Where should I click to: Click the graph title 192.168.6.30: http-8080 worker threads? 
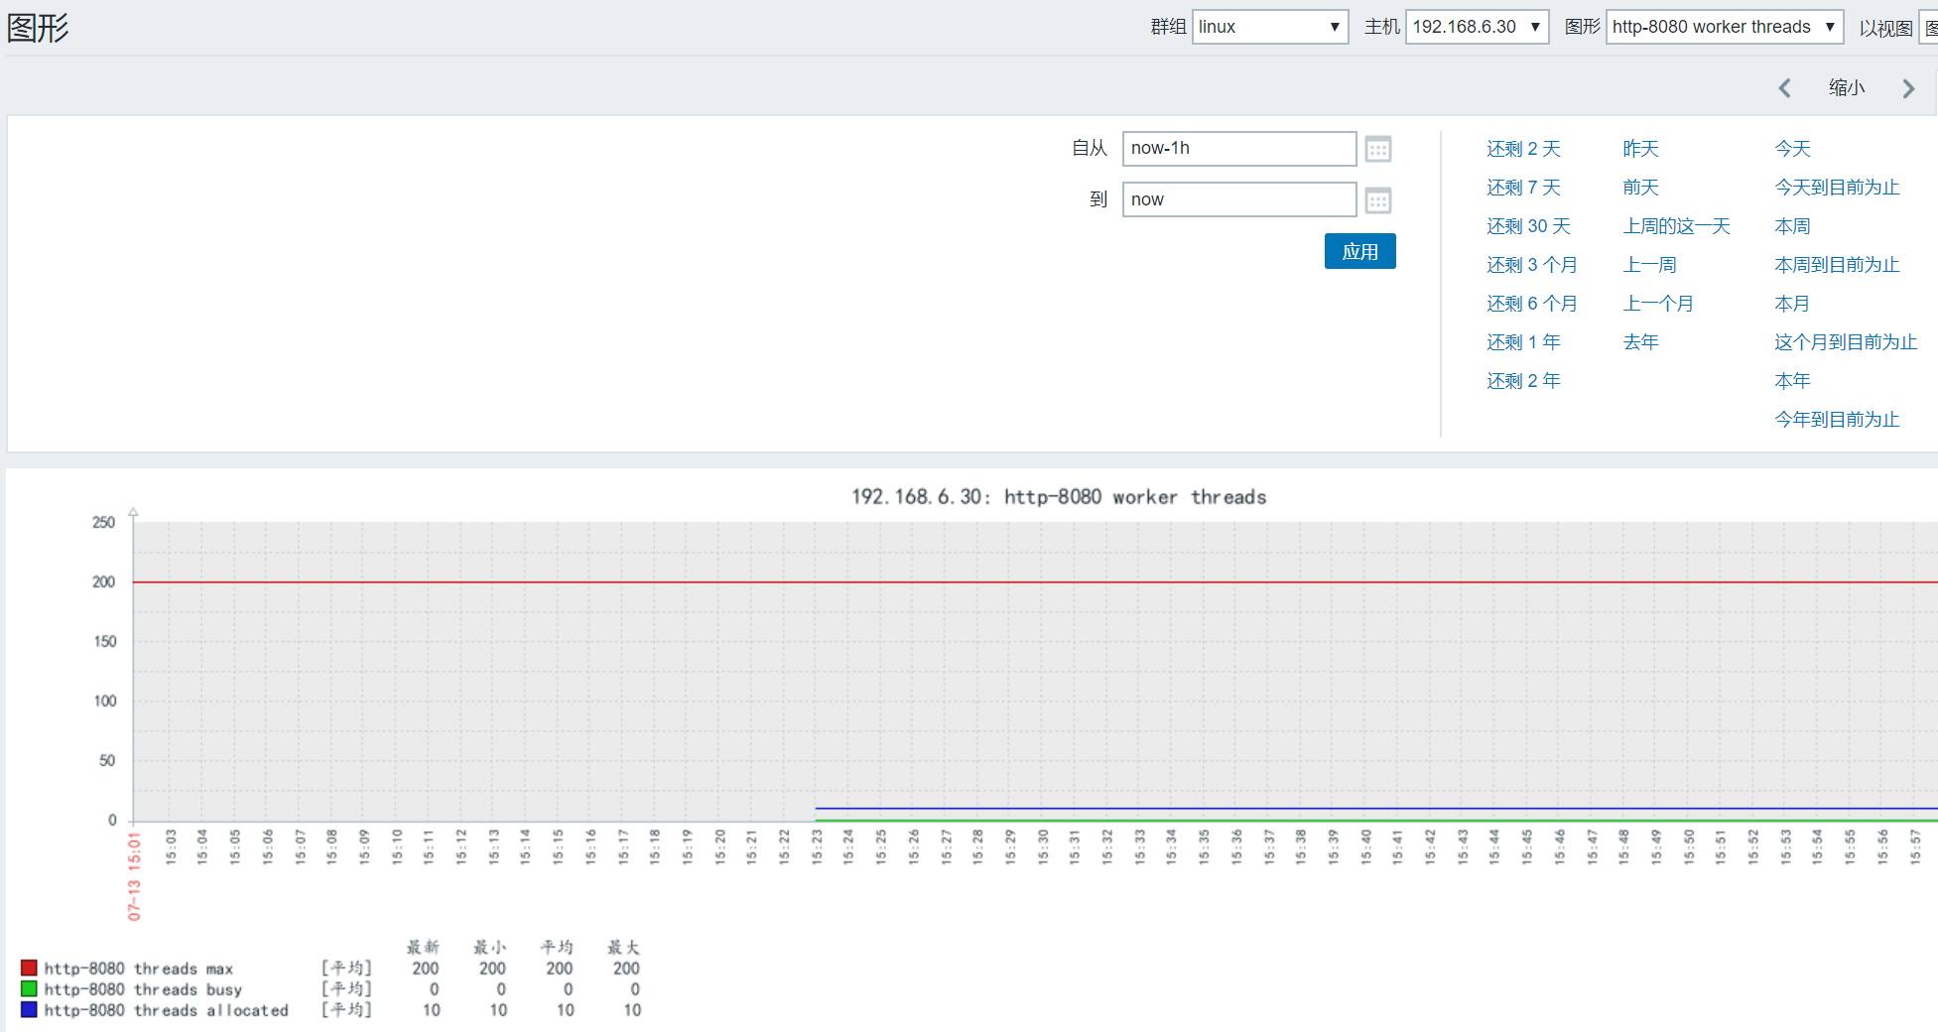click(x=1059, y=497)
